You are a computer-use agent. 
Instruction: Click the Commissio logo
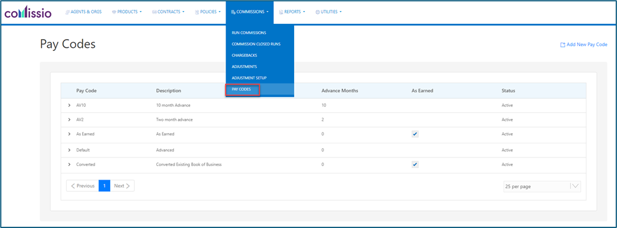point(28,13)
